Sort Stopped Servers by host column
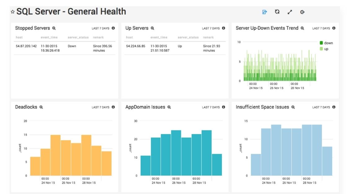Viewport: 353px width, 194px height. 19,37
